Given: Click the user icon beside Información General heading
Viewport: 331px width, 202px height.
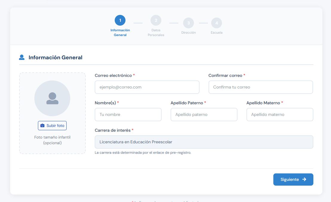Looking at the screenshot, I should 22,57.
